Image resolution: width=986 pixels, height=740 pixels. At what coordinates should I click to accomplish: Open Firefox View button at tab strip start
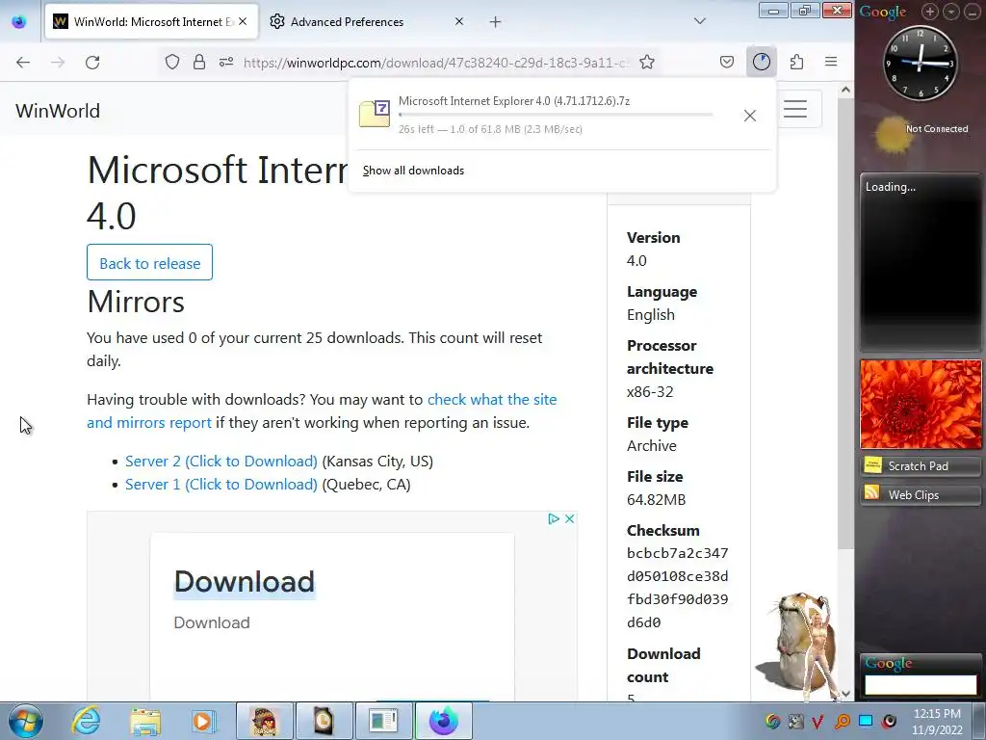[x=19, y=21]
